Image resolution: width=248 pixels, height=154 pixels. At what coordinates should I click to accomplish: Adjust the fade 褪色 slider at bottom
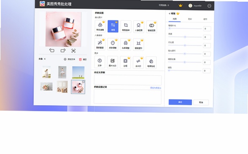[184, 70]
